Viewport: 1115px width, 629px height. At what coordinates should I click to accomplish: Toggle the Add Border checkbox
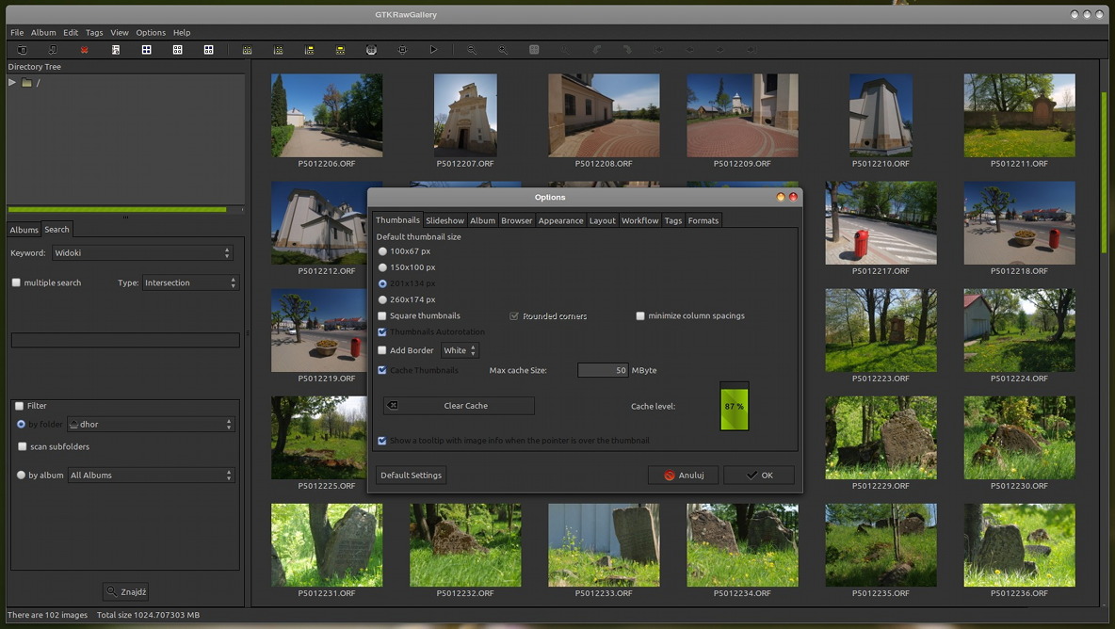coord(382,350)
